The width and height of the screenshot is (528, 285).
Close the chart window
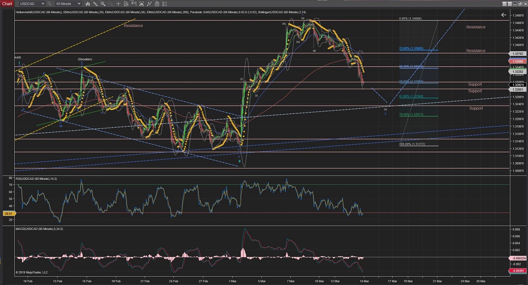[x=526, y=4]
